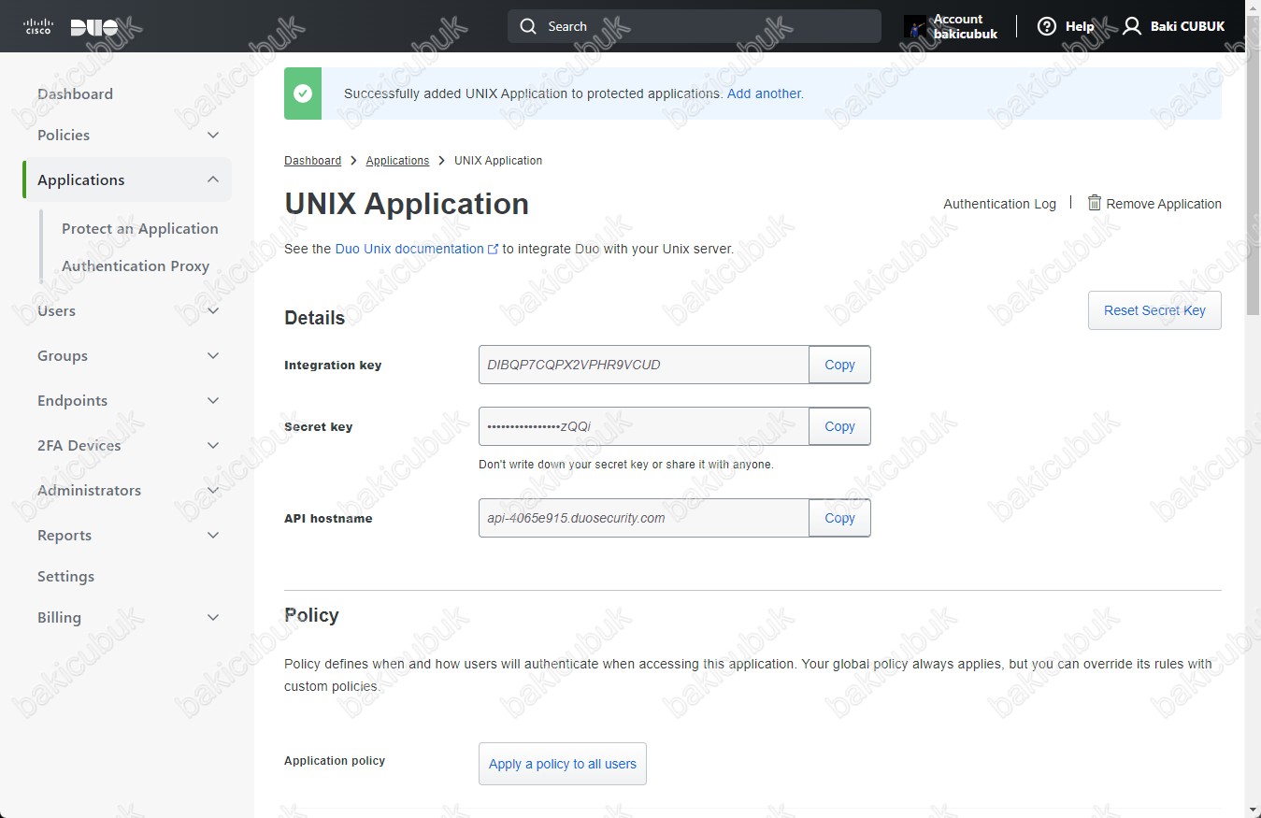Click the Cisco logo in the header
Viewport: 1261px width, 818px height.
point(38,26)
